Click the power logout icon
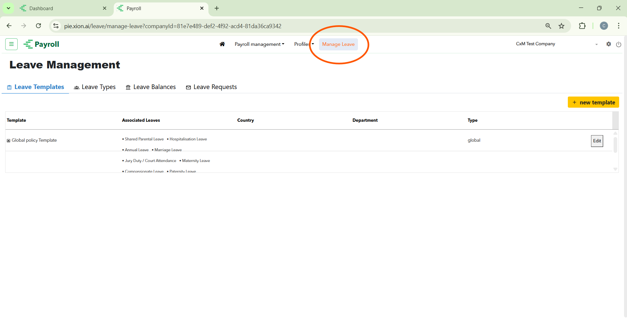 (618, 45)
